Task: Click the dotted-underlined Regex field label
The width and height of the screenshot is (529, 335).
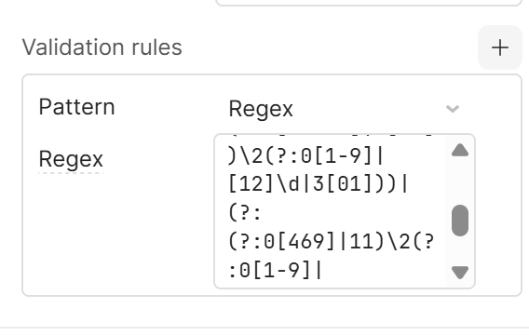Action: click(x=71, y=159)
